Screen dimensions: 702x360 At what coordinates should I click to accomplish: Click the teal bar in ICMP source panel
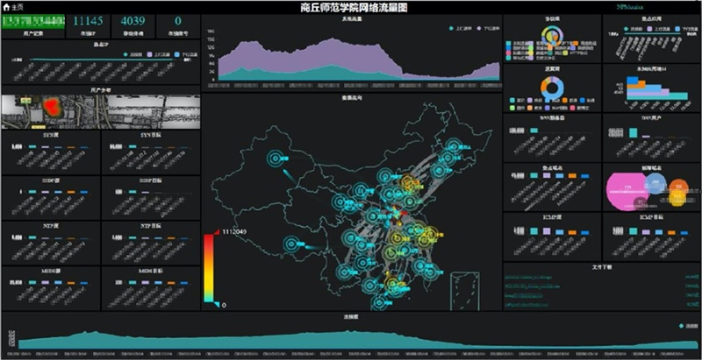coord(534,231)
